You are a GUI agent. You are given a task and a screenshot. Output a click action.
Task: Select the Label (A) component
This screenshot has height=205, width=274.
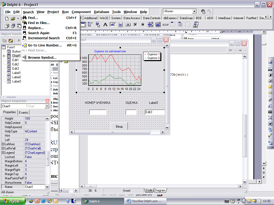105,25
